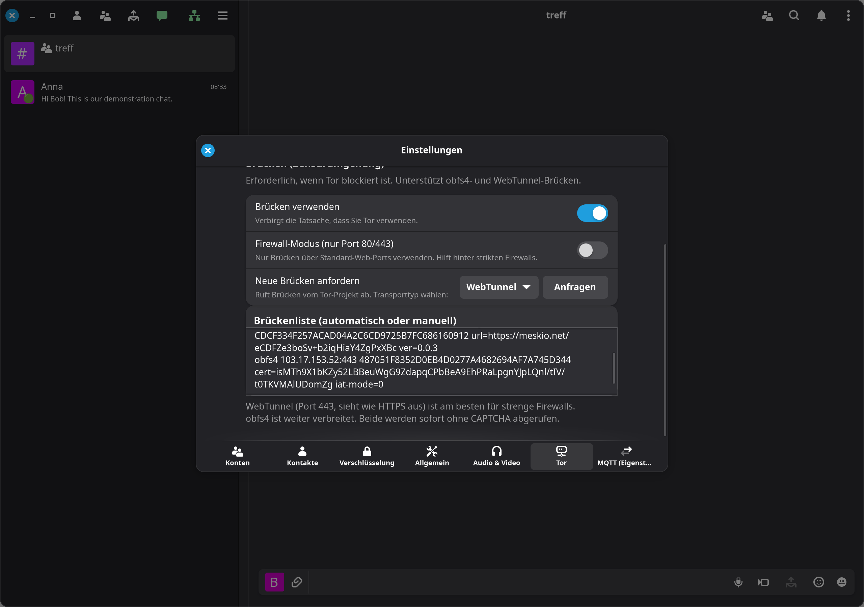
Task: Open search in the chat header
Action: tap(794, 16)
